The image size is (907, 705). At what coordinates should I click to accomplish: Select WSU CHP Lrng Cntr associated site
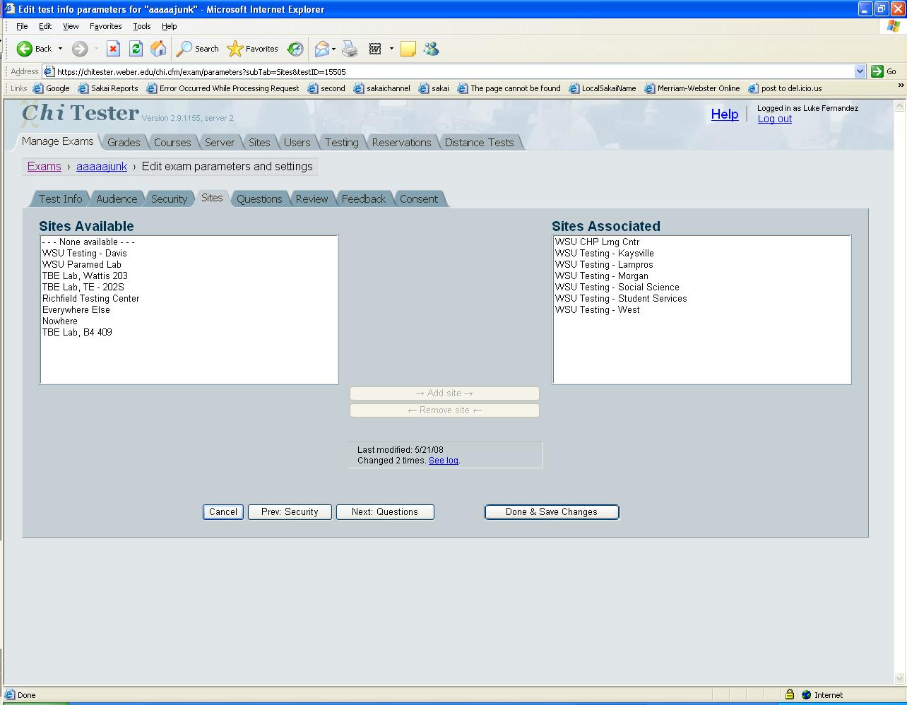pos(701,242)
